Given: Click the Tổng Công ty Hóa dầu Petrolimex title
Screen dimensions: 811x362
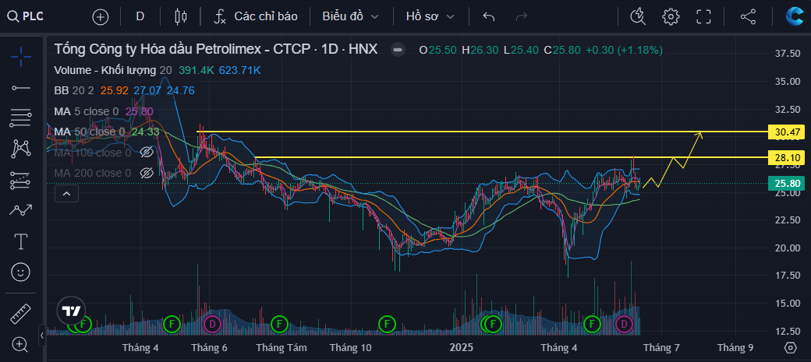Looking at the screenshot, I should 216,50.
